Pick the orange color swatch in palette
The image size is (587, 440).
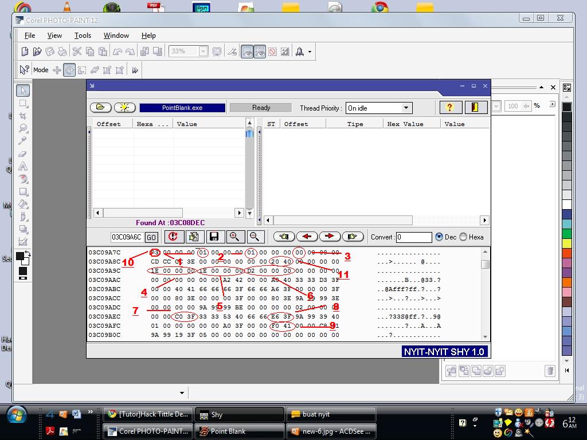pos(567,282)
